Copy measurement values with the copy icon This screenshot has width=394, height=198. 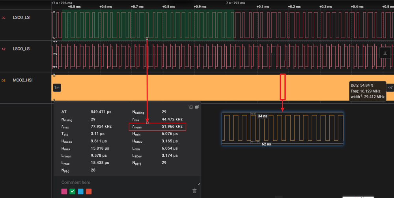[197, 107]
